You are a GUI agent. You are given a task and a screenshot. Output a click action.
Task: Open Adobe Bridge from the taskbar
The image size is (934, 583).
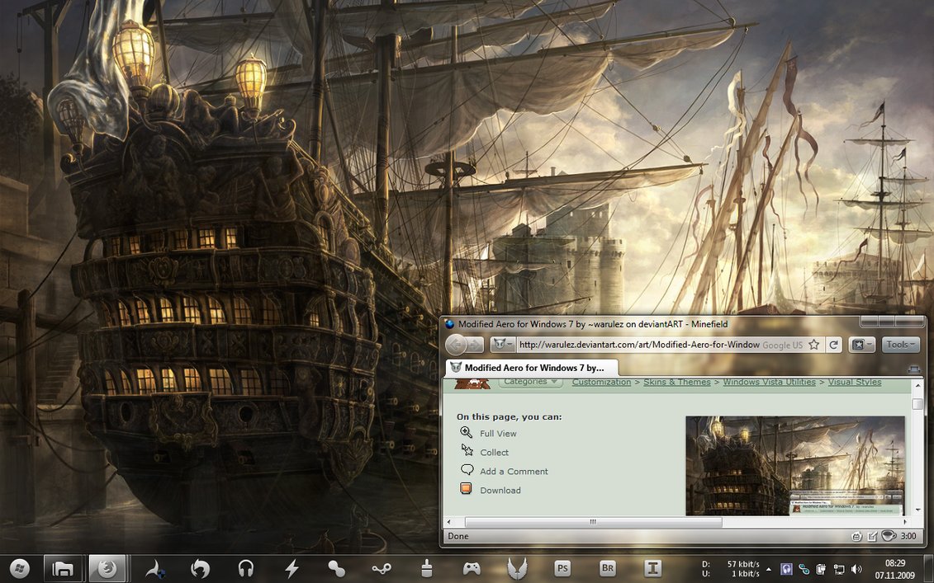coord(607,568)
